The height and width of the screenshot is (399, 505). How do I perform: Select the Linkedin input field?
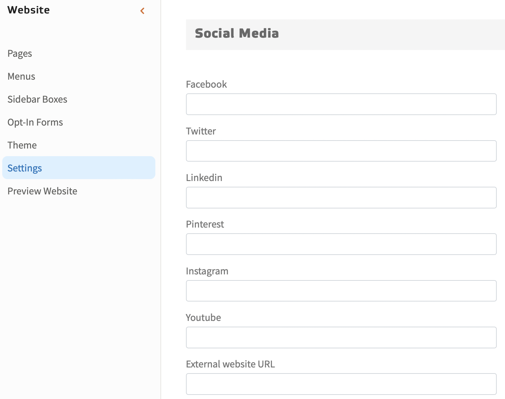point(341,198)
